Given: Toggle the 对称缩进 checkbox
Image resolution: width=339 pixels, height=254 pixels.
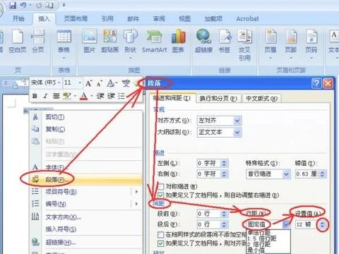Looking at the screenshot, I should (160, 186).
